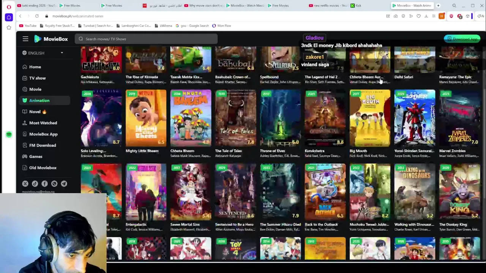The height and width of the screenshot is (273, 486).
Task: Click the MovieBox logo
Action: point(51,39)
